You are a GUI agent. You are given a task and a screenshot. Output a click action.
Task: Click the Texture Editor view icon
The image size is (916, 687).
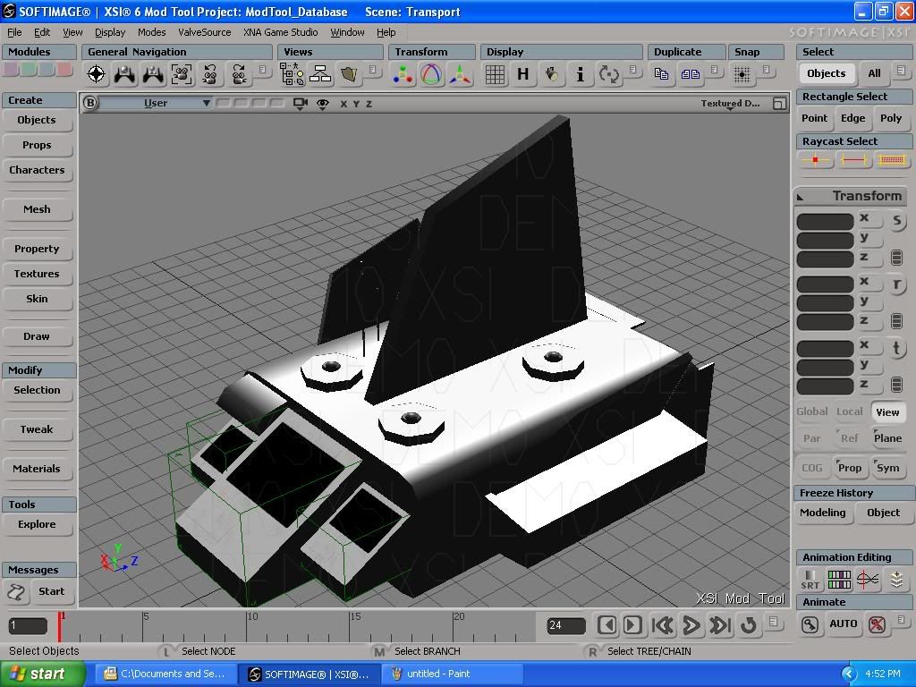coord(350,74)
